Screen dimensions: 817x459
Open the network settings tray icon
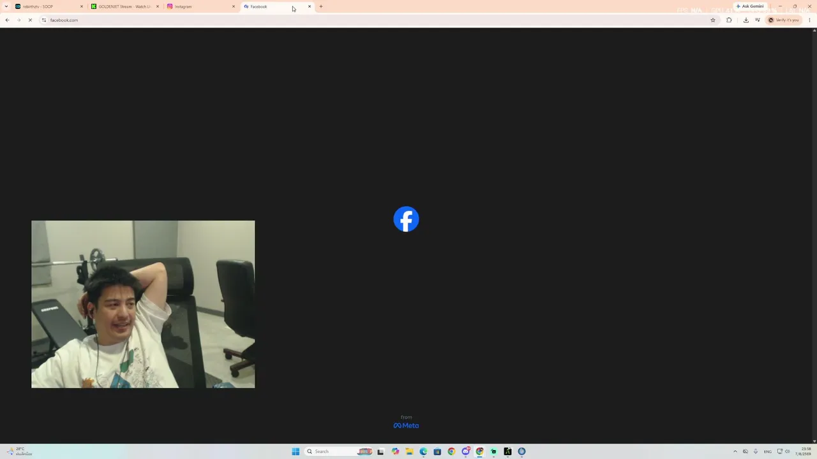click(x=779, y=451)
